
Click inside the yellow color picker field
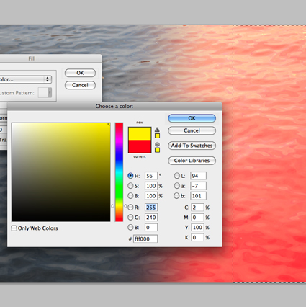click(x=61, y=172)
